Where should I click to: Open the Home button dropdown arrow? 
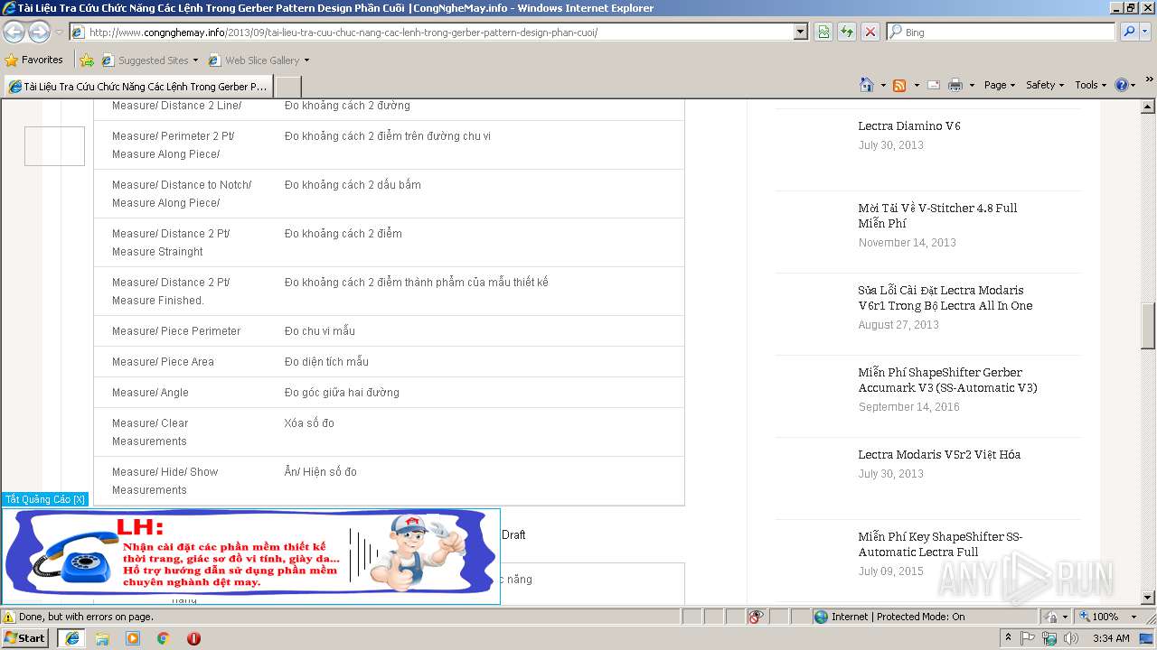(883, 85)
